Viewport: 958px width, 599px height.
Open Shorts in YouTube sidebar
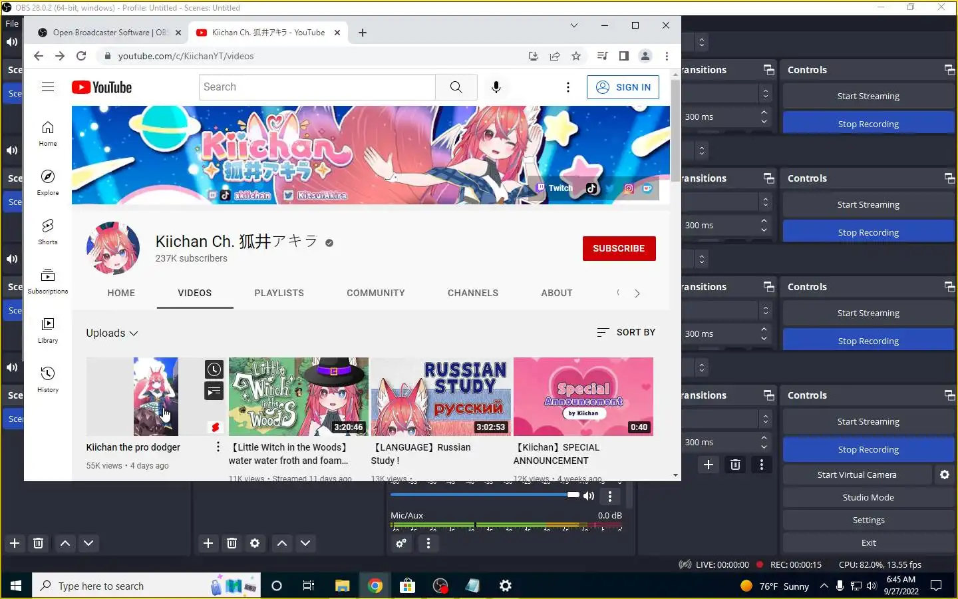48,232
